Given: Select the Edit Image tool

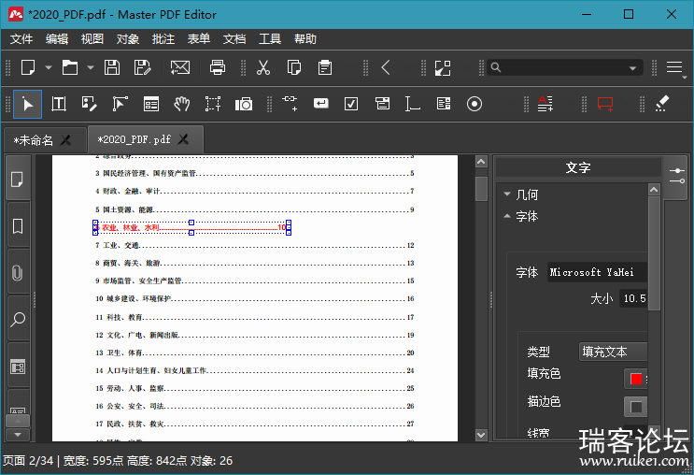Looking at the screenshot, I should pos(89,104).
